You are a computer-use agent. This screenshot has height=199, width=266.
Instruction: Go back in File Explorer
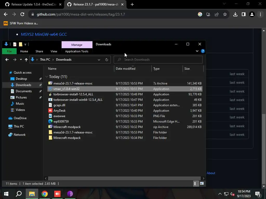(x=7, y=60)
